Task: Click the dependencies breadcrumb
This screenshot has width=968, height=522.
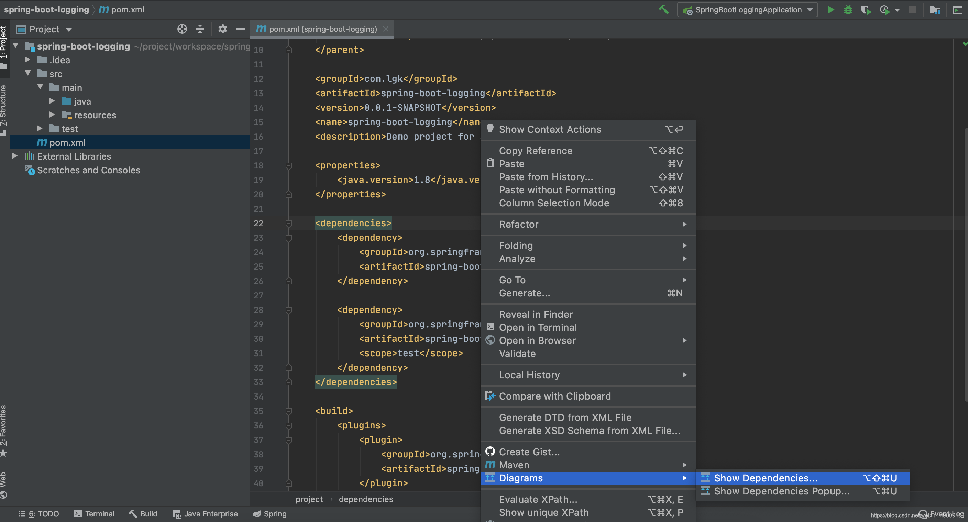Action: [x=366, y=499]
